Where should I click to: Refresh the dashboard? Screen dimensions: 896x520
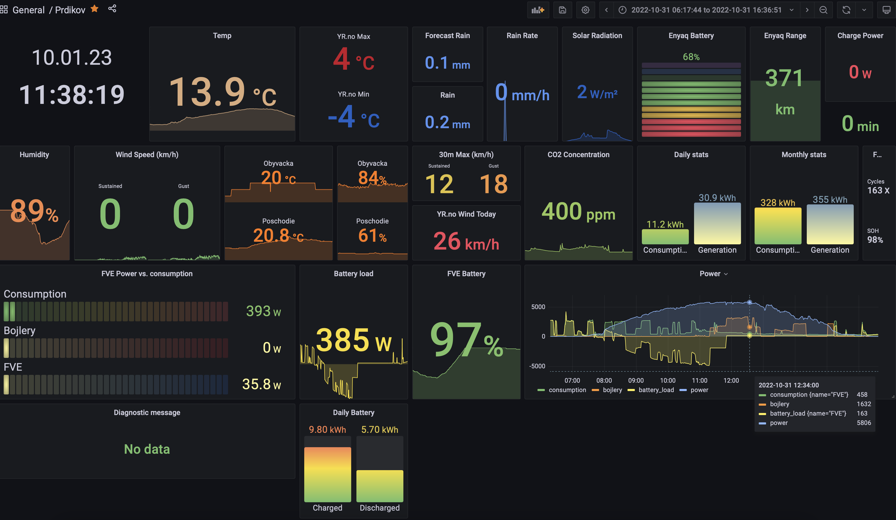point(846,10)
